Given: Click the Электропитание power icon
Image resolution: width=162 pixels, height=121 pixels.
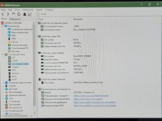Looking at the screenshot, I should click(x=9, y=45).
